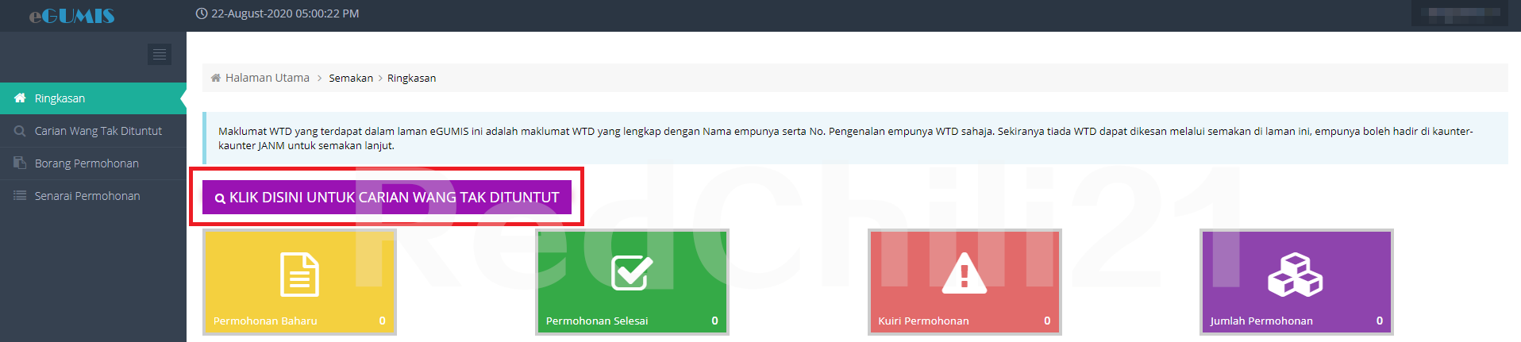The height and width of the screenshot is (342, 1521).
Task: Toggle the sidebar hamburger menu button
Action: [x=160, y=54]
